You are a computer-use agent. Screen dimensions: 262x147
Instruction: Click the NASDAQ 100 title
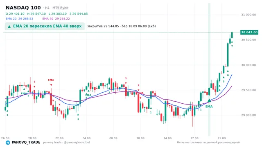23,8
